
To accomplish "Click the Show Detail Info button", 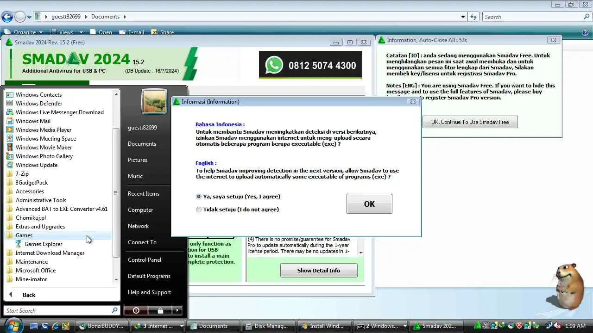I will 319,271.
